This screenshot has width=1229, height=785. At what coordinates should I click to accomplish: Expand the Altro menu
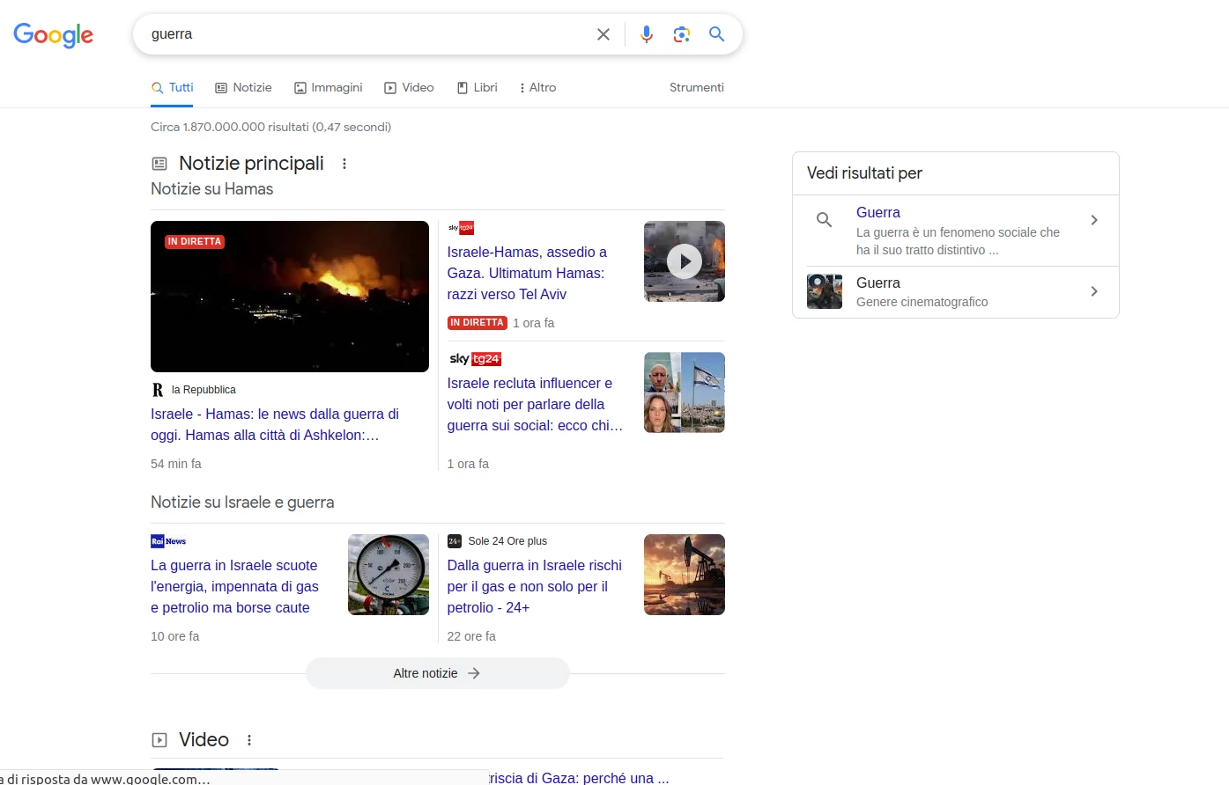pyautogui.click(x=537, y=87)
